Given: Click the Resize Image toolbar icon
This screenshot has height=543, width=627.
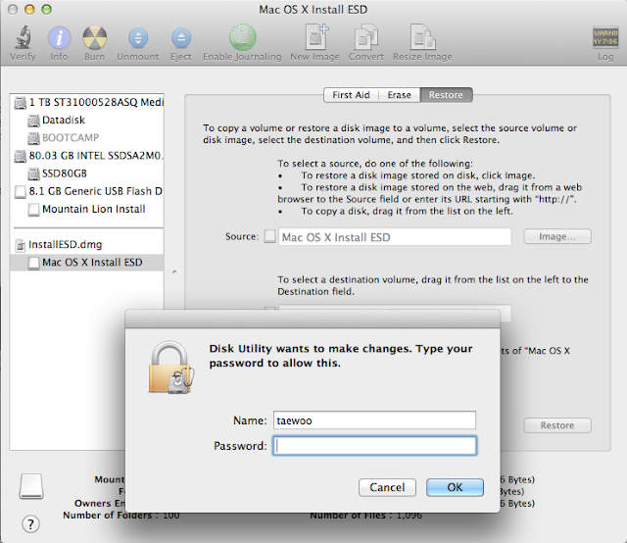Looking at the screenshot, I should (x=422, y=37).
